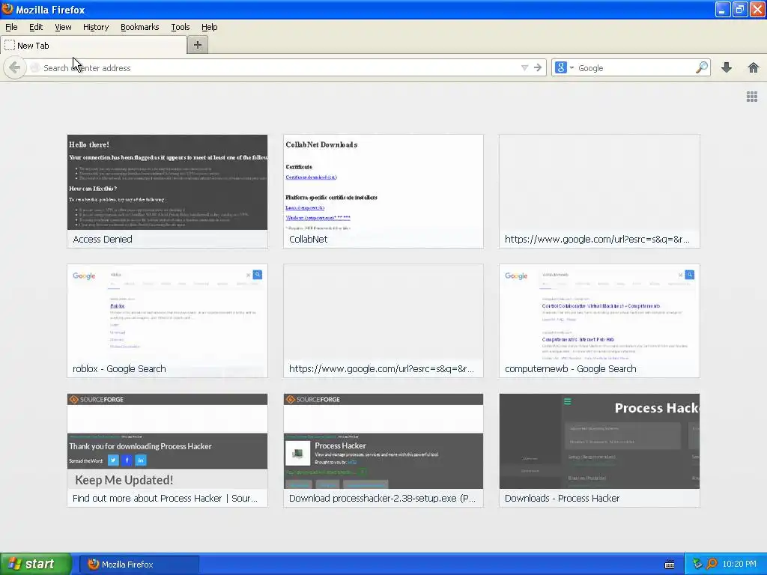The width and height of the screenshot is (767, 575).
Task: Open a new tab with plus button
Action: (x=198, y=45)
